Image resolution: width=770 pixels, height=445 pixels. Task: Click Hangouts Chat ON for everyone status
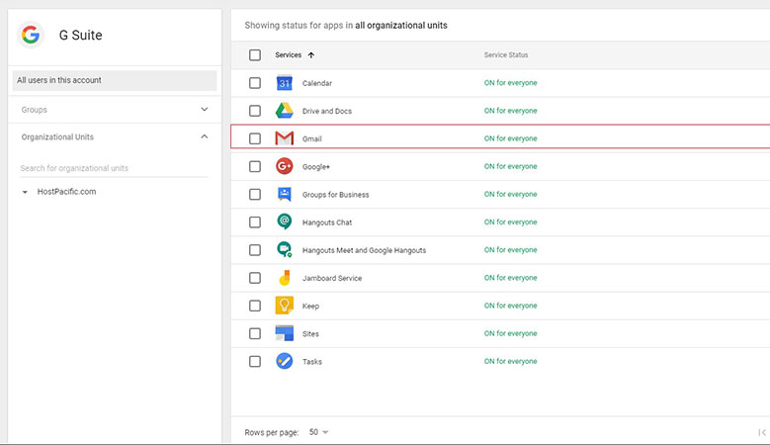[511, 222]
